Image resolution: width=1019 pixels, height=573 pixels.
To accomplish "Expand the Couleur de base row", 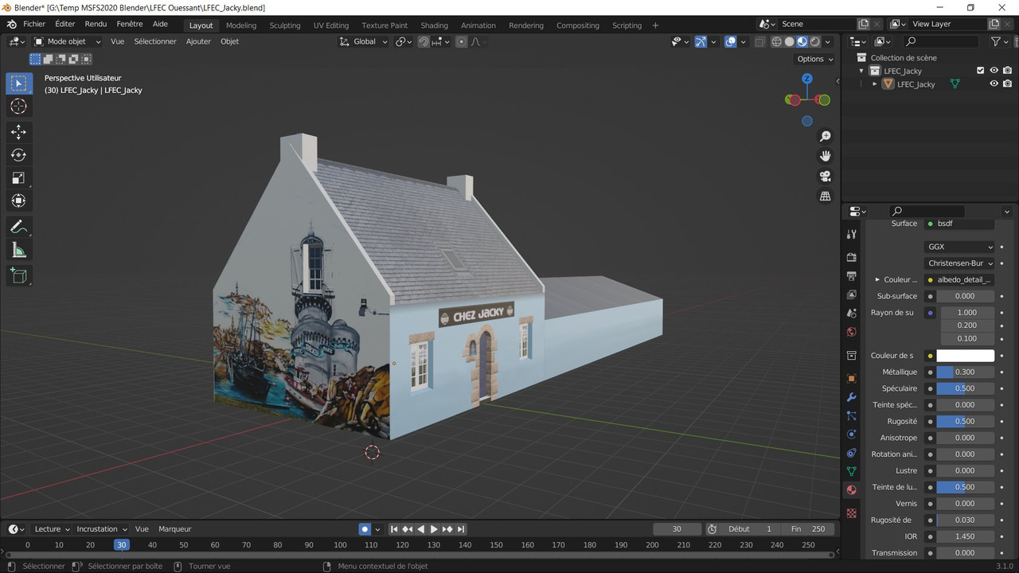I will [x=877, y=280].
